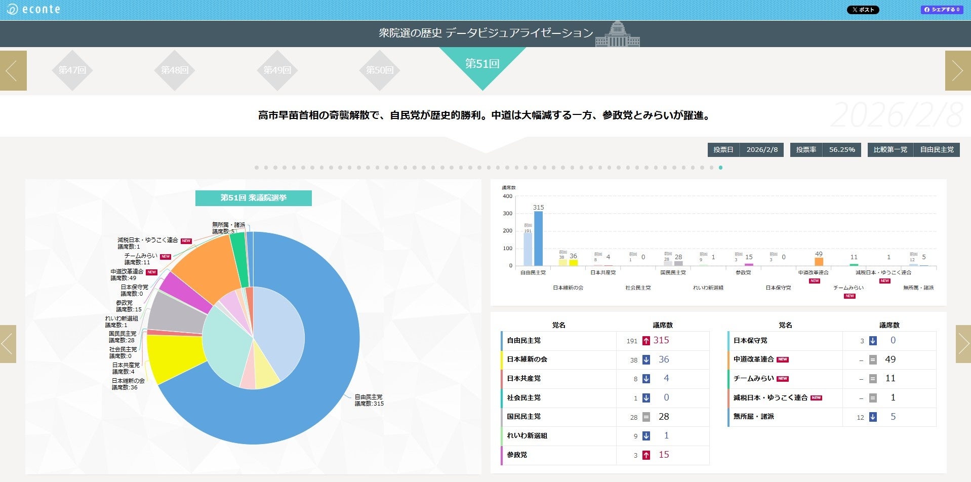Click the left gold arrow in election timeline
971x482 pixels.
pos(13,71)
